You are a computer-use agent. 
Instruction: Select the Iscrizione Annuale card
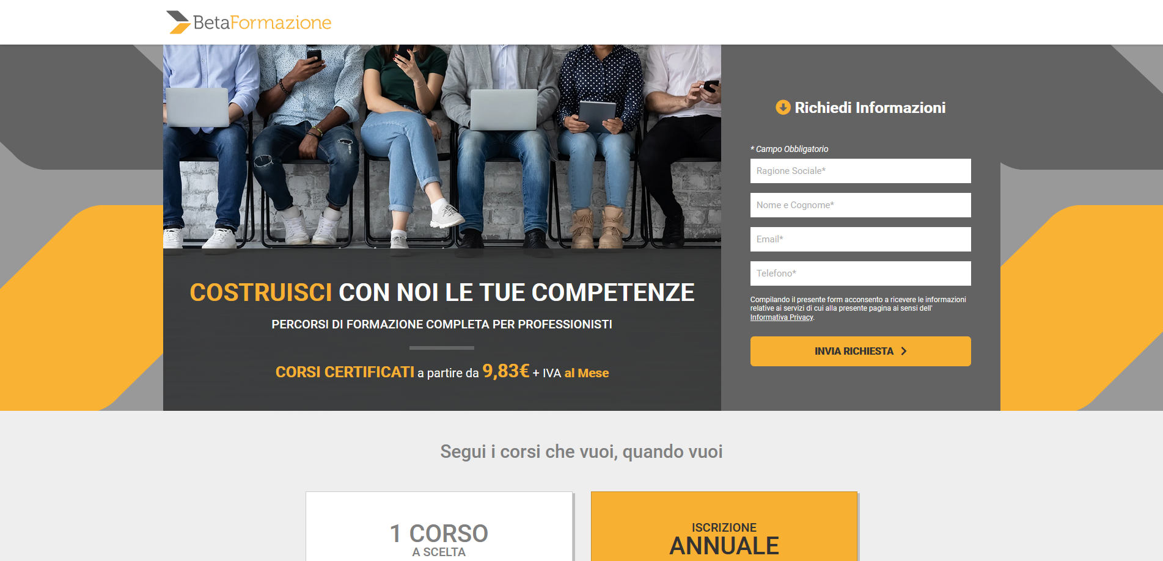click(x=724, y=526)
